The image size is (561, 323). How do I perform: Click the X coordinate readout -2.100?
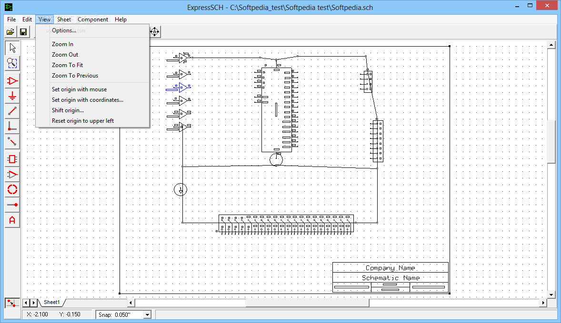point(37,314)
